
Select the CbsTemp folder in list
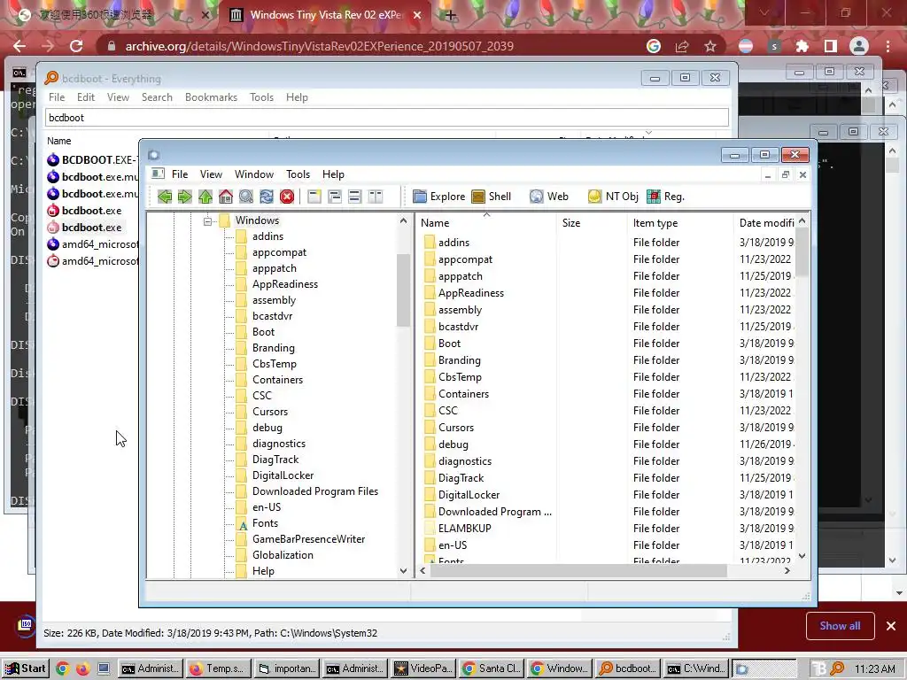click(460, 377)
